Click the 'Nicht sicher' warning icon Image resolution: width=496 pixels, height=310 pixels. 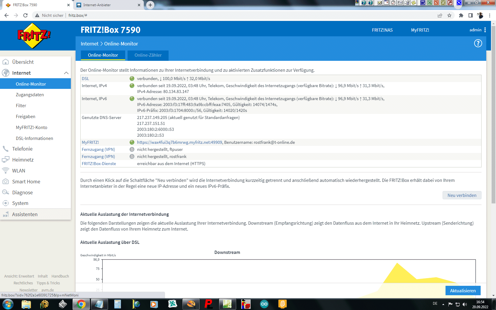tap(37, 15)
